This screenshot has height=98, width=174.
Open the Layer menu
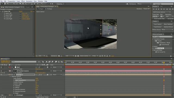[x=18, y=1]
